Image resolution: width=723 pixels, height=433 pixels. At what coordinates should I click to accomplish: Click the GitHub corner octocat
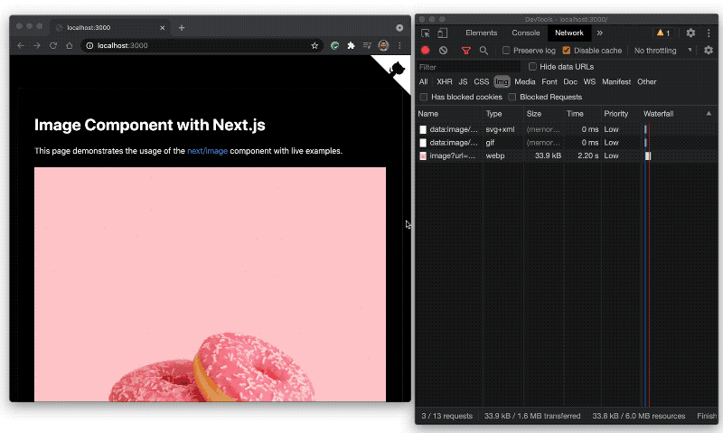[396, 70]
